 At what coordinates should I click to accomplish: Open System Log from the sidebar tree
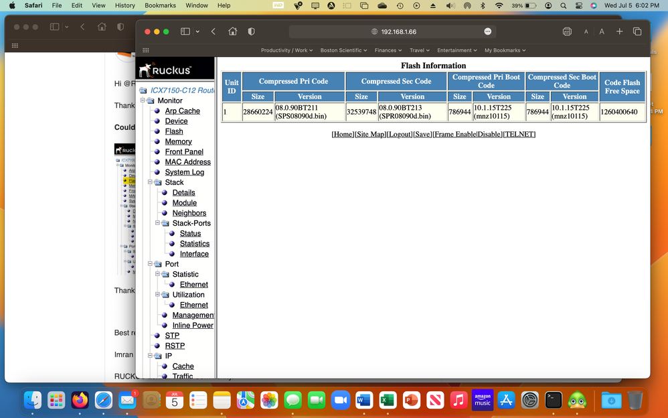tap(185, 171)
